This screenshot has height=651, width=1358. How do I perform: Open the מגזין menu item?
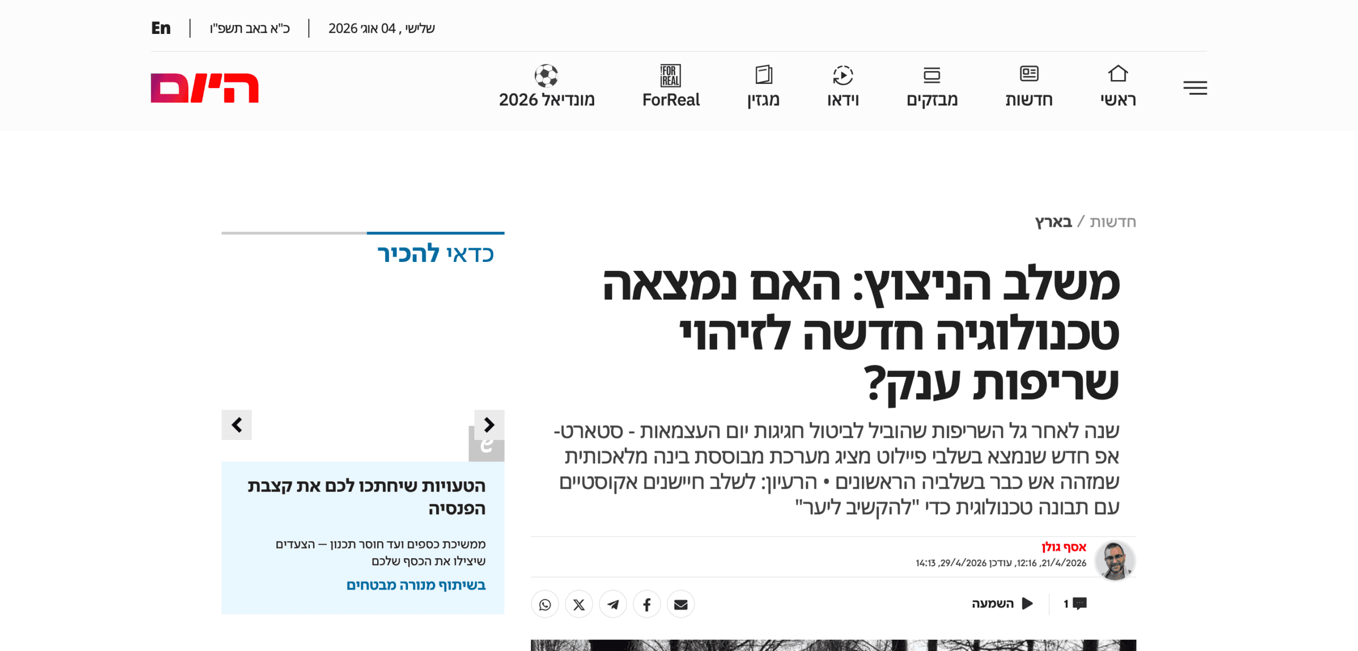[763, 100]
